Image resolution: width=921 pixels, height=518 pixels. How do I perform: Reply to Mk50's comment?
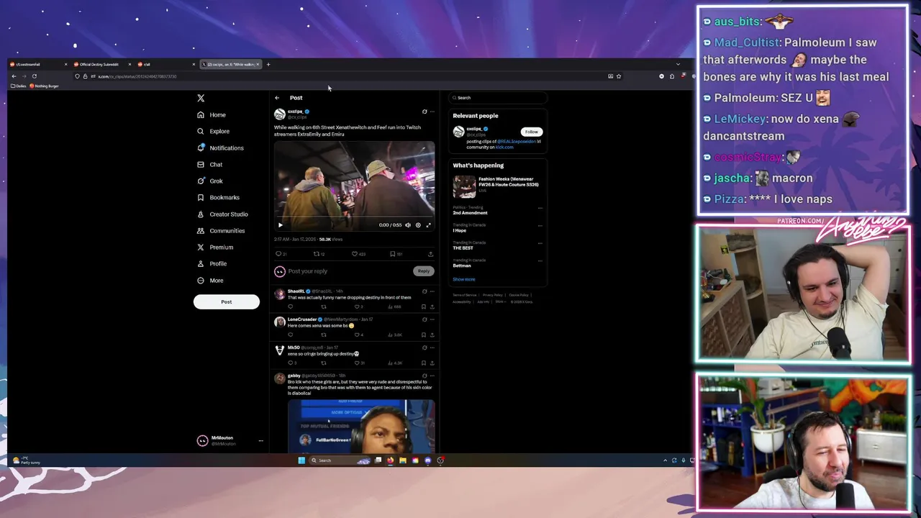coord(291,363)
